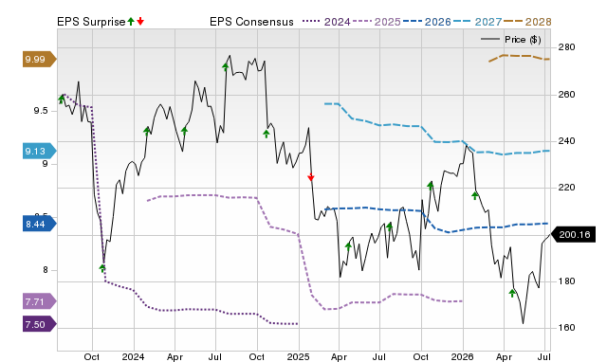
Task: Click the green surprise arrow just after October 2024
Action: point(267,134)
